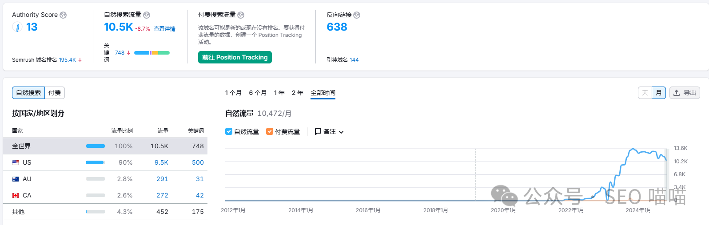This screenshot has width=709, height=225.
Task: Click 10,472/月 organic traffic value
Action: (275, 114)
